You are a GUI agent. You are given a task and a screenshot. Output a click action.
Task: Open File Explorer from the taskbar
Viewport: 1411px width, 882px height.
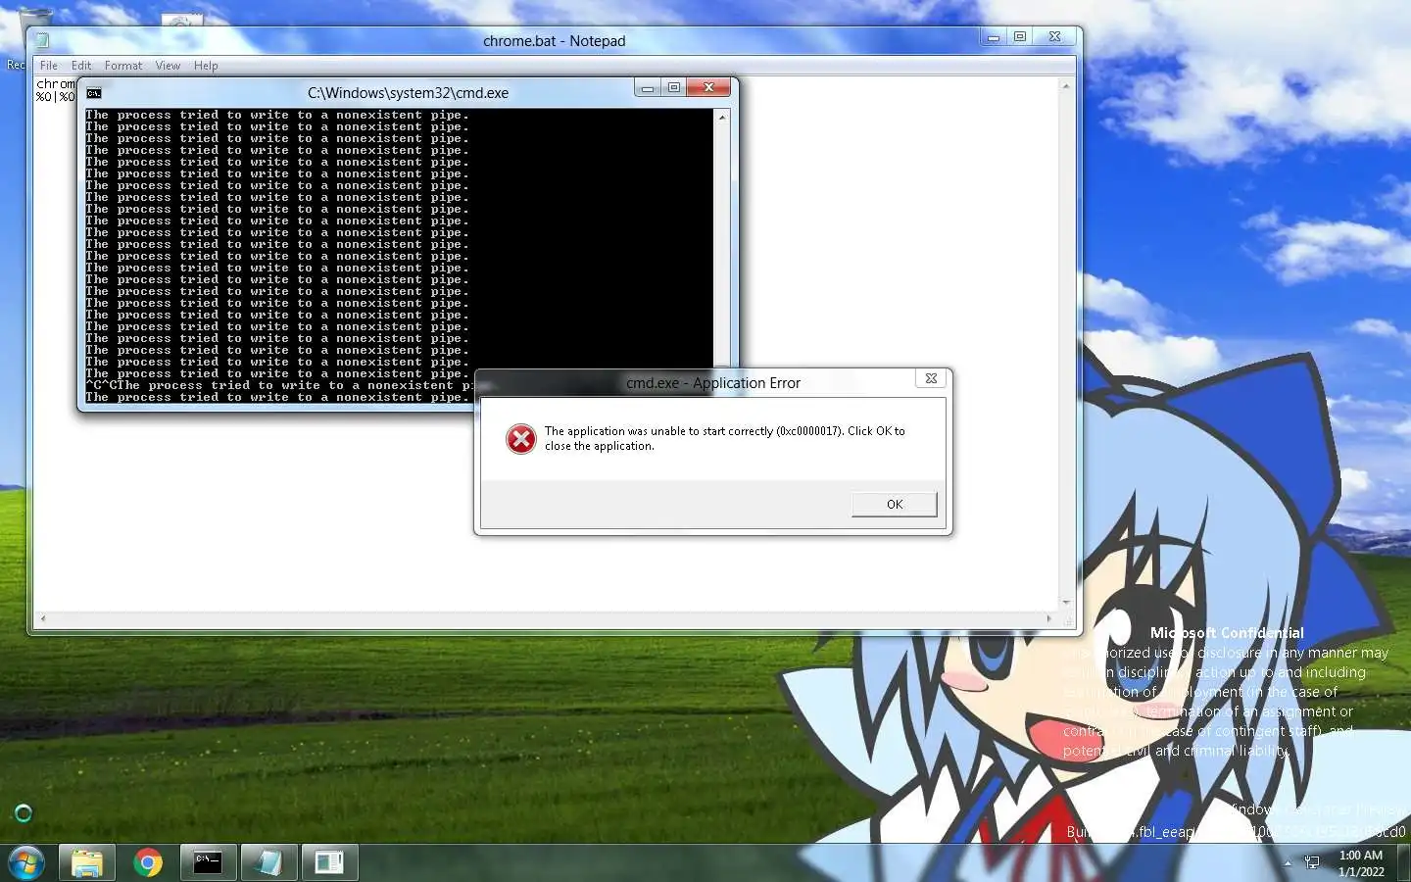click(x=87, y=862)
